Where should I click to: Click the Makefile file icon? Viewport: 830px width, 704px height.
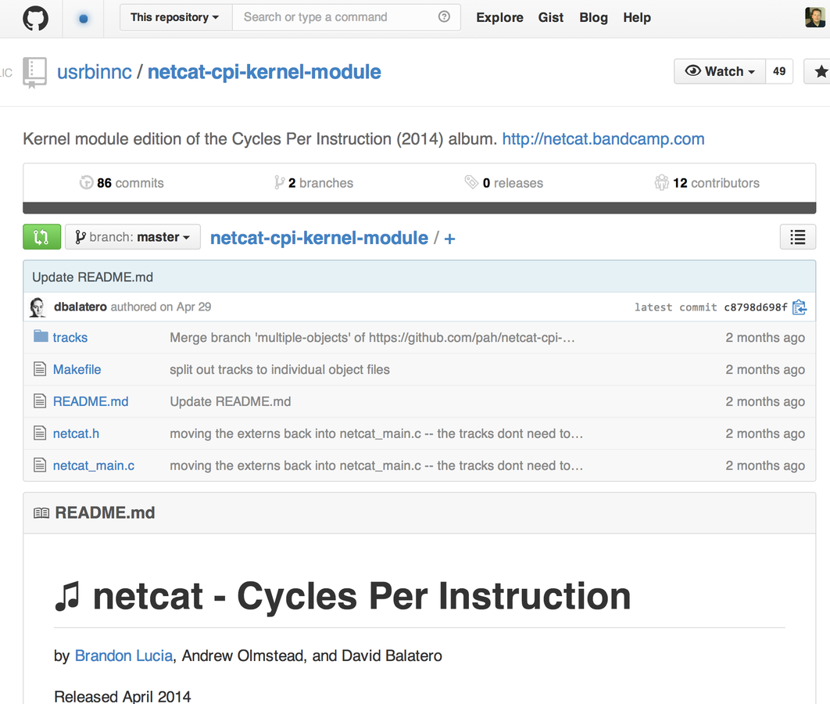[x=40, y=369]
